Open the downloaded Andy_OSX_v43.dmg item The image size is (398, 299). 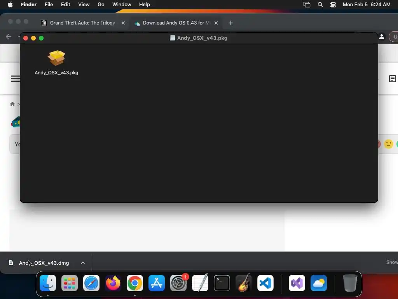pos(44,263)
